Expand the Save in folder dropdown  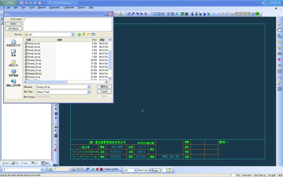pyautogui.click(x=73, y=34)
